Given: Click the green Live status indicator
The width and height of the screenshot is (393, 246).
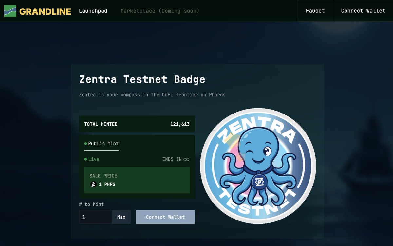Looking at the screenshot, I should coord(92,159).
